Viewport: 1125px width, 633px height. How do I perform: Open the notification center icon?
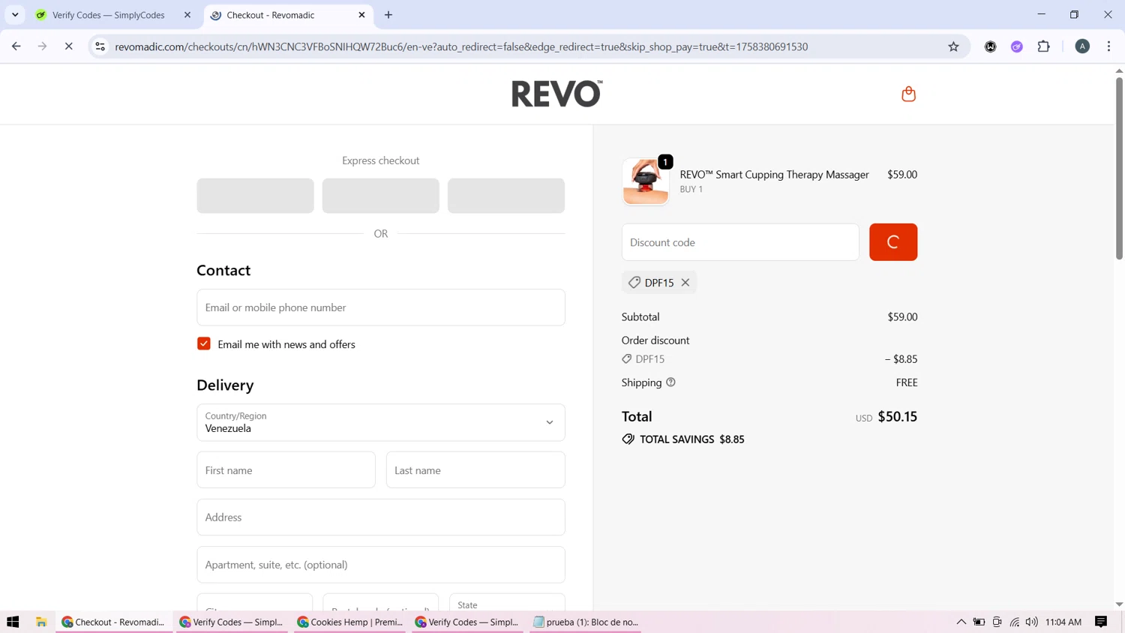(x=1101, y=622)
